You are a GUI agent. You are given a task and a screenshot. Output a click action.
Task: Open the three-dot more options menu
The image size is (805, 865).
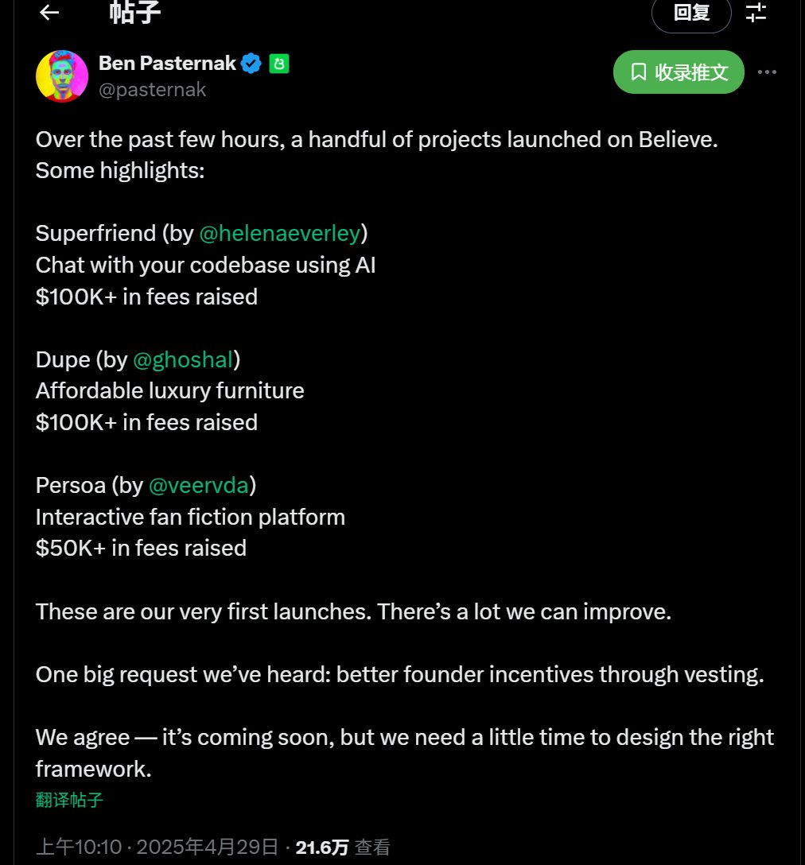(767, 72)
